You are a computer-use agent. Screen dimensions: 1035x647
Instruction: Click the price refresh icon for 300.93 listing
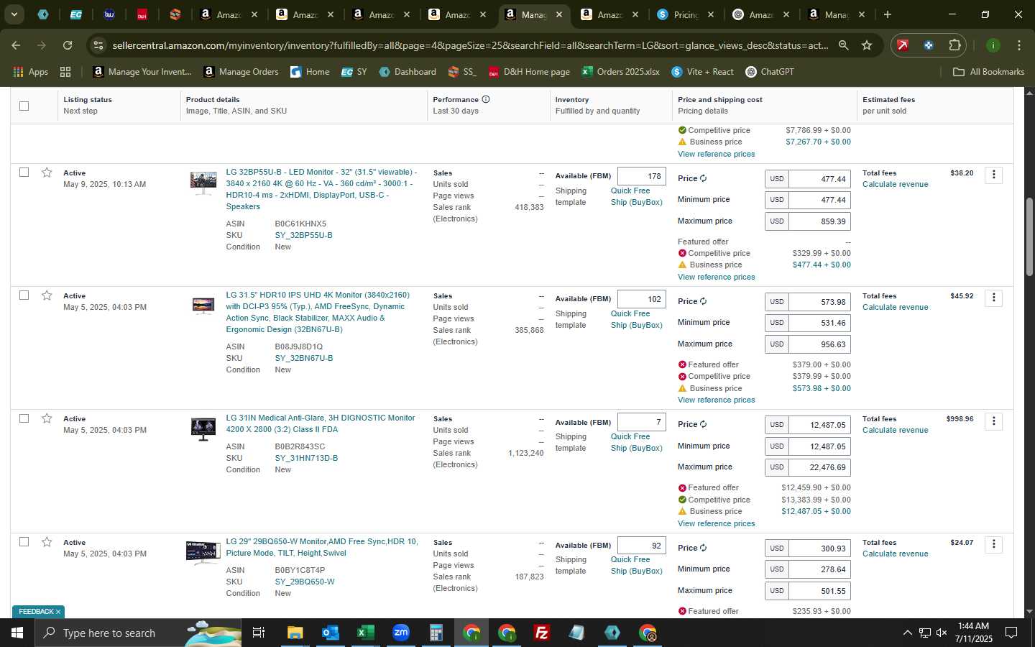pyautogui.click(x=703, y=548)
